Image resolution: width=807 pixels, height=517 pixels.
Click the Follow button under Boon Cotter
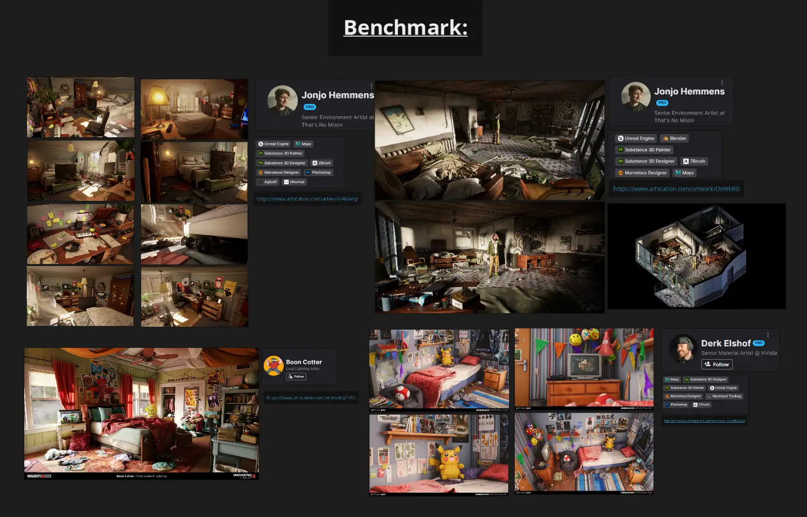coord(296,376)
